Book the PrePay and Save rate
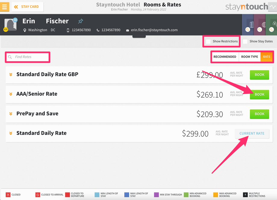The width and height of the screenshot is (277, 200). (x=259, y=114)
